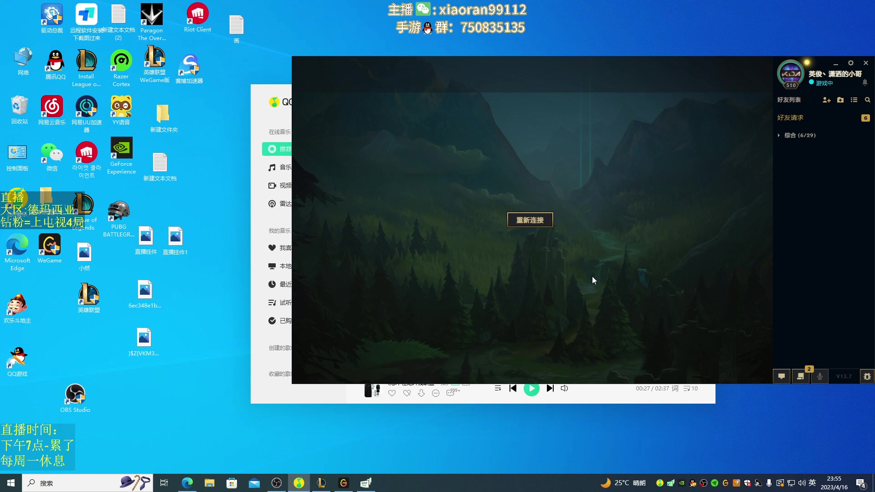Like the current song in QQ Music

coord(392,393)
